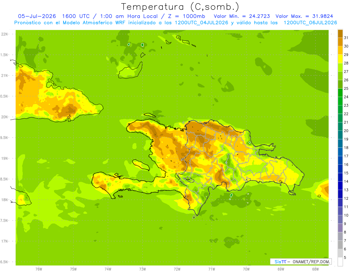Click the blue 'Sisπ' logo text
This screenshot has width=354, height=273.
click(280, 262)
